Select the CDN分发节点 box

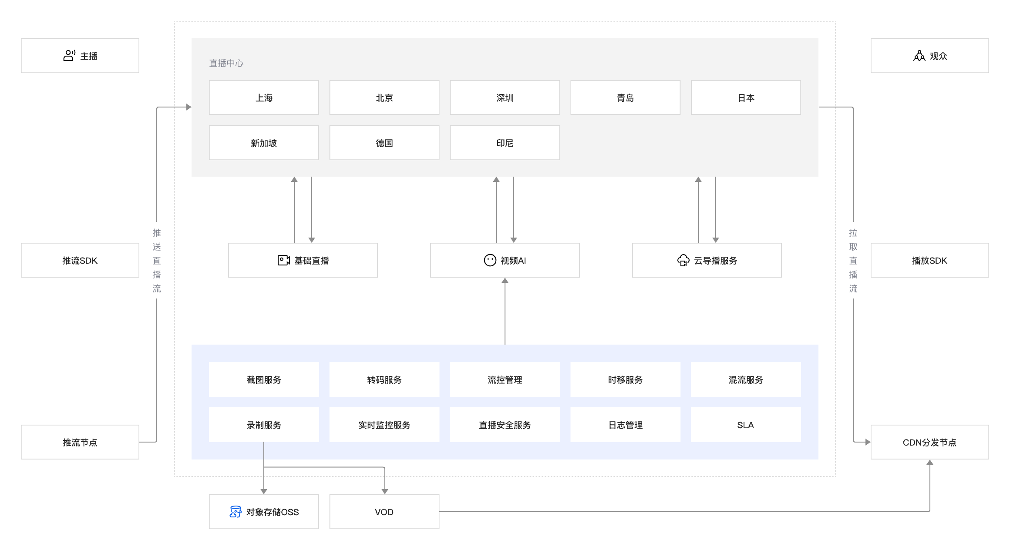tap(929, 442)
